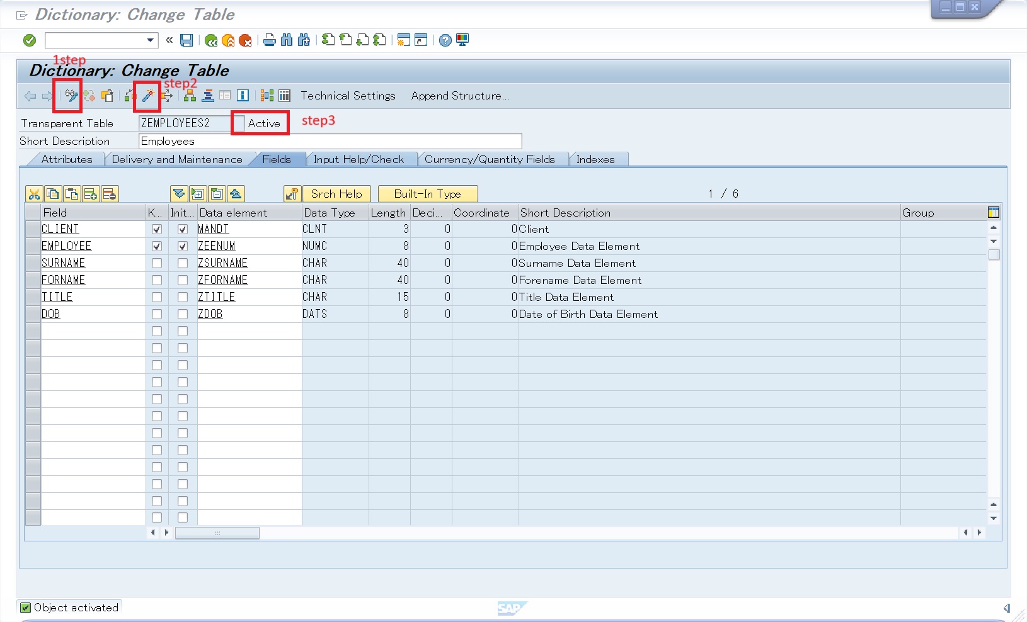
Task: Open table column settings icon near Group
Action: click(x=994, y=213)
